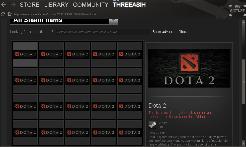Switch to the LIBRARY tab
Screen dimensions: 246x147
pos(56,5)
